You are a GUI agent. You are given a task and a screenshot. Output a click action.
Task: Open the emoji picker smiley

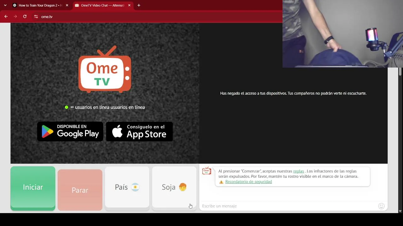[381, 206]
